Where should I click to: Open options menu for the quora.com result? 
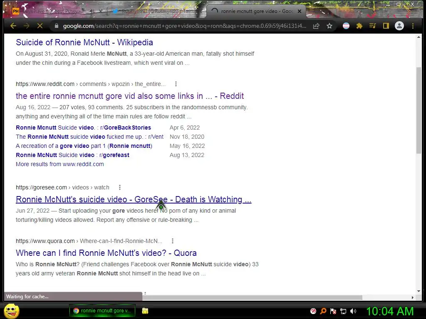coord(173,241)
